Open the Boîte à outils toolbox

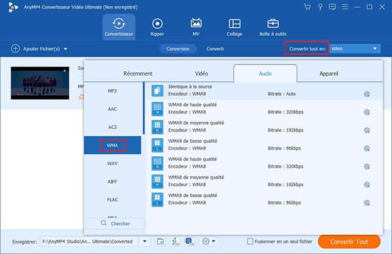click(x=272, y=27)
